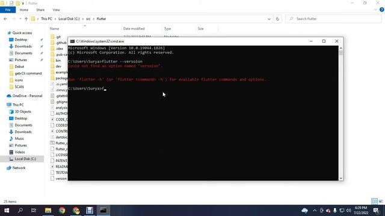Image resolution: width=385 pixels, height=216 pixels.
Task: Open the floppy disk app on taskbar
Action: click(90, 211)
